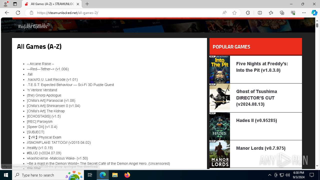Open Browser essentials
The width and height of the screenshot is (320, 180).
(293, 13)
